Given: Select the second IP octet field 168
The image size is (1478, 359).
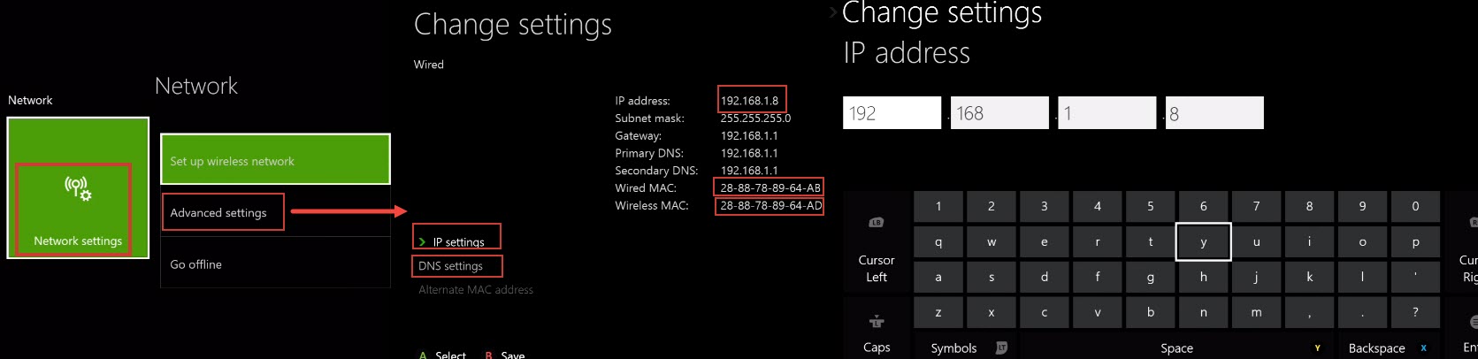Looking at the screenshot, I should 999,113.
